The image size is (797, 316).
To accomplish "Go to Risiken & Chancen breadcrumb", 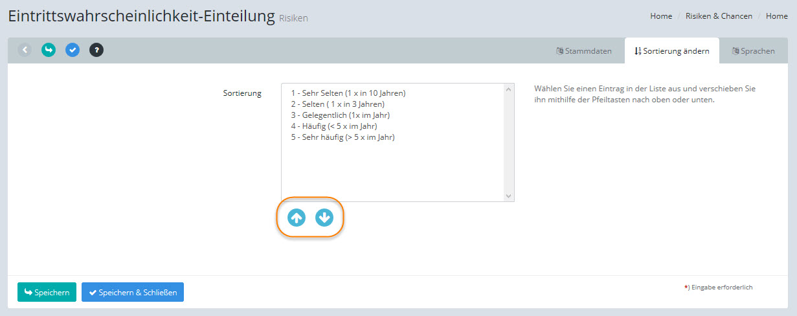I will pyautogui.click(x=719, y=16).
